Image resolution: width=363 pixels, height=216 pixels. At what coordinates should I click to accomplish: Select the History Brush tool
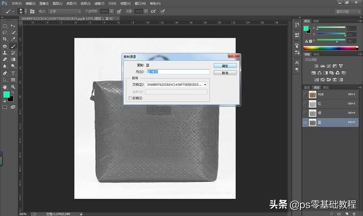(13, 53)
